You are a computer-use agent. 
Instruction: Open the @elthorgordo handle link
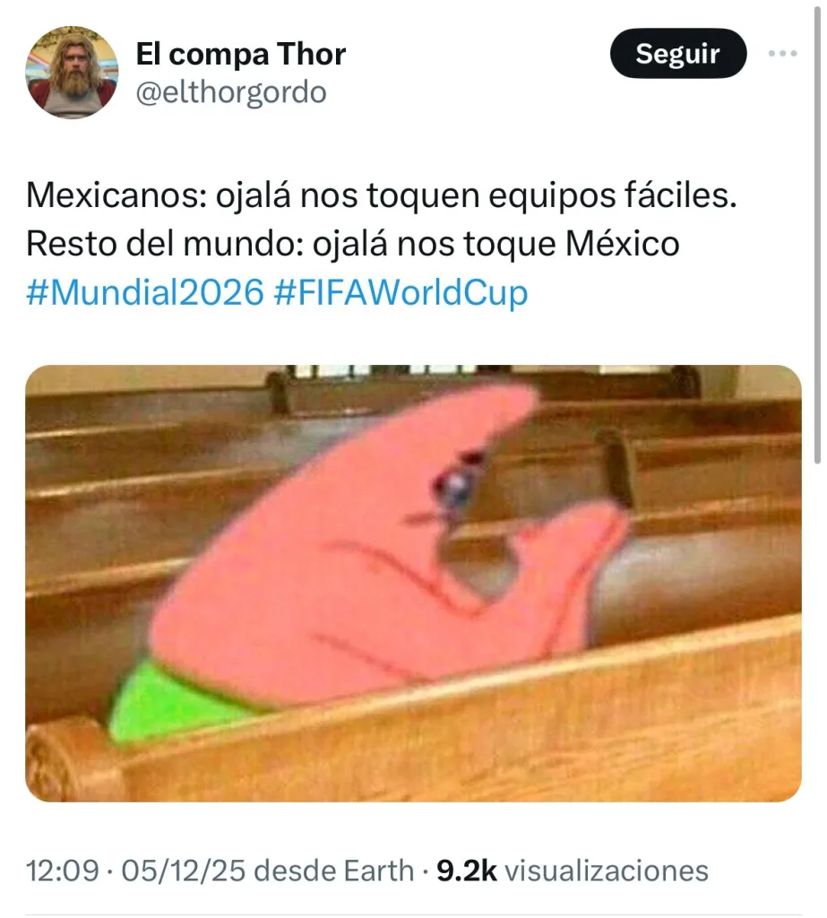(x=231, y=92)
